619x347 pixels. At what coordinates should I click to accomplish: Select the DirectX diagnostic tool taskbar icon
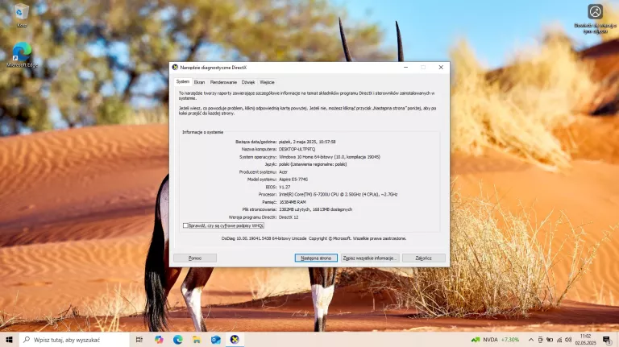[x=235, y=340]
